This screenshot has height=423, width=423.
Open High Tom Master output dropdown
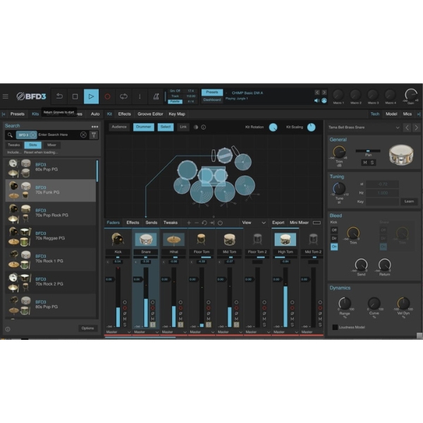click(286, 332)
